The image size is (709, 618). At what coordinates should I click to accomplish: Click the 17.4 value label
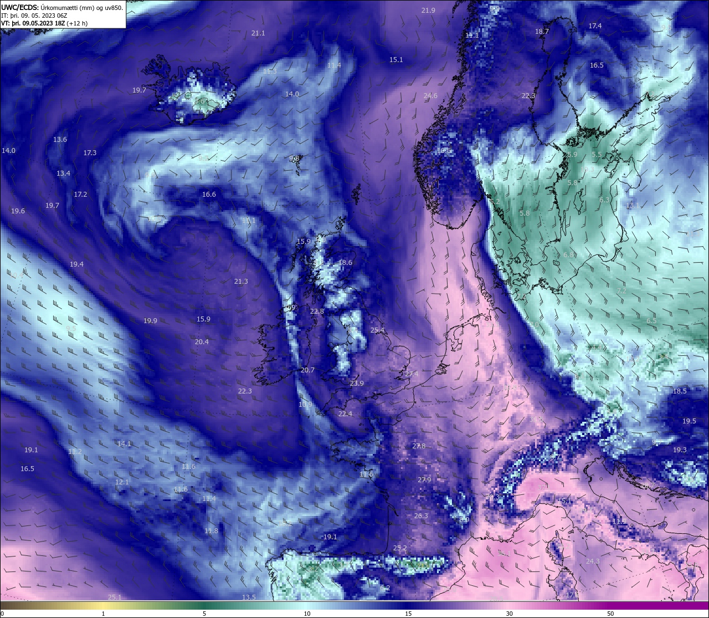(x=595, y=26)
